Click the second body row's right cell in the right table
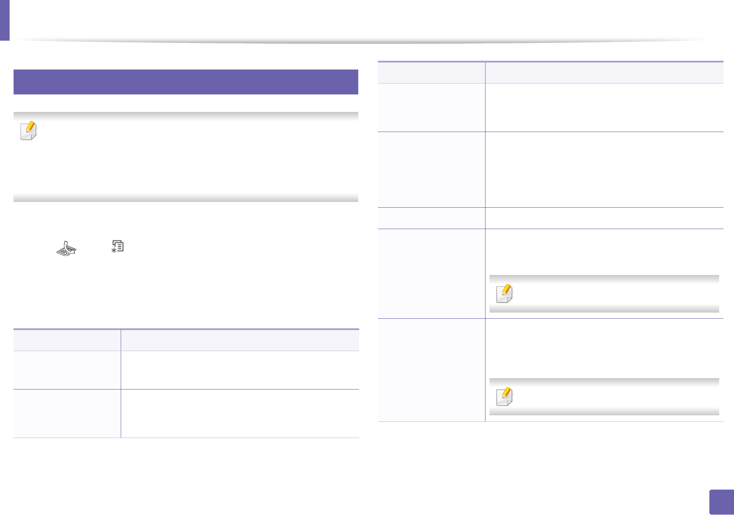Screen dimensions: 734x515 pyautogui.click(x=604, y=170)
